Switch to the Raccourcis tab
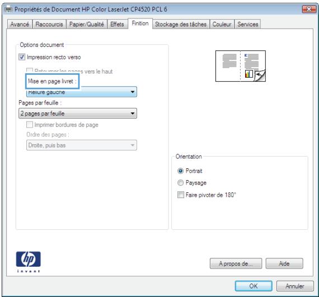The height and width of the screenshot is (297, 319). point(49,24)
